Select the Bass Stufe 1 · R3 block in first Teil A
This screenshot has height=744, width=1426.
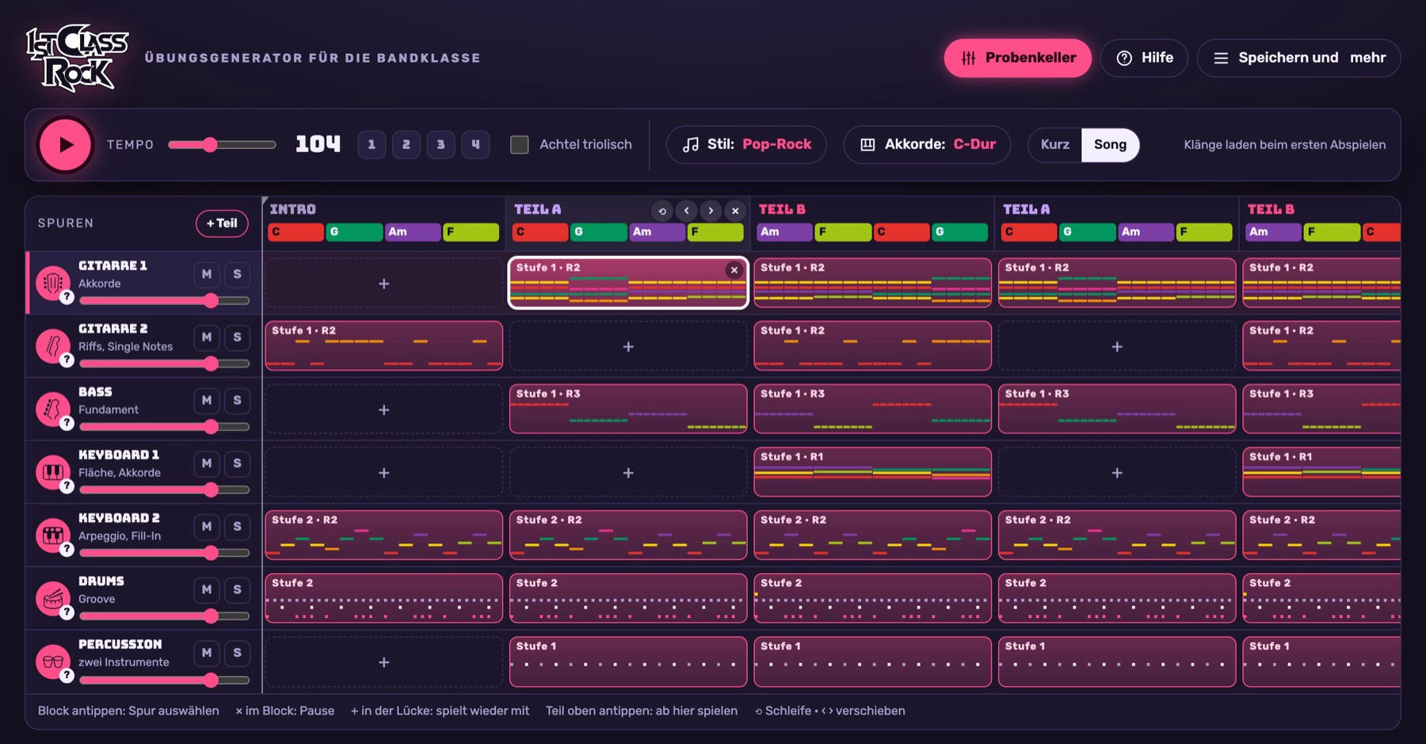[x=628, y=409]
